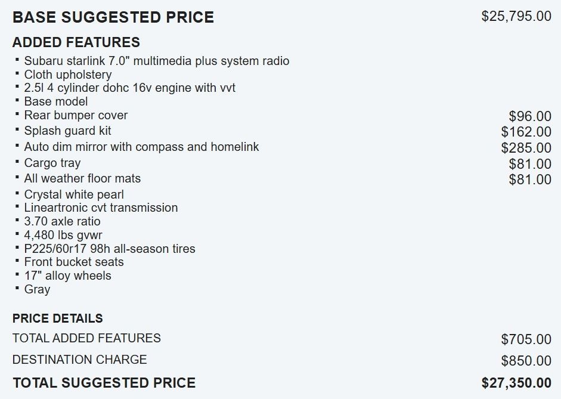
Task: Select the $162.00 splash guard price
Action: click(x=526, y=132)
